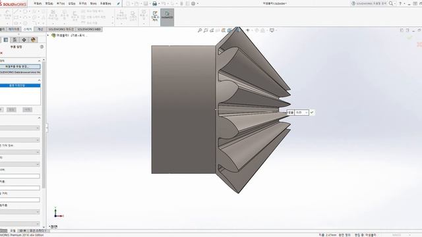Open the third greyed dropdown in property panel
Image resolution: width=422 pixels, height=237 pixels.
20,152
